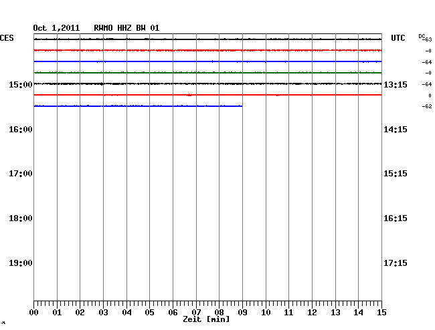Select the '19:00' local time label
Viewport: 435px width, 330px height.
point(21,263)
